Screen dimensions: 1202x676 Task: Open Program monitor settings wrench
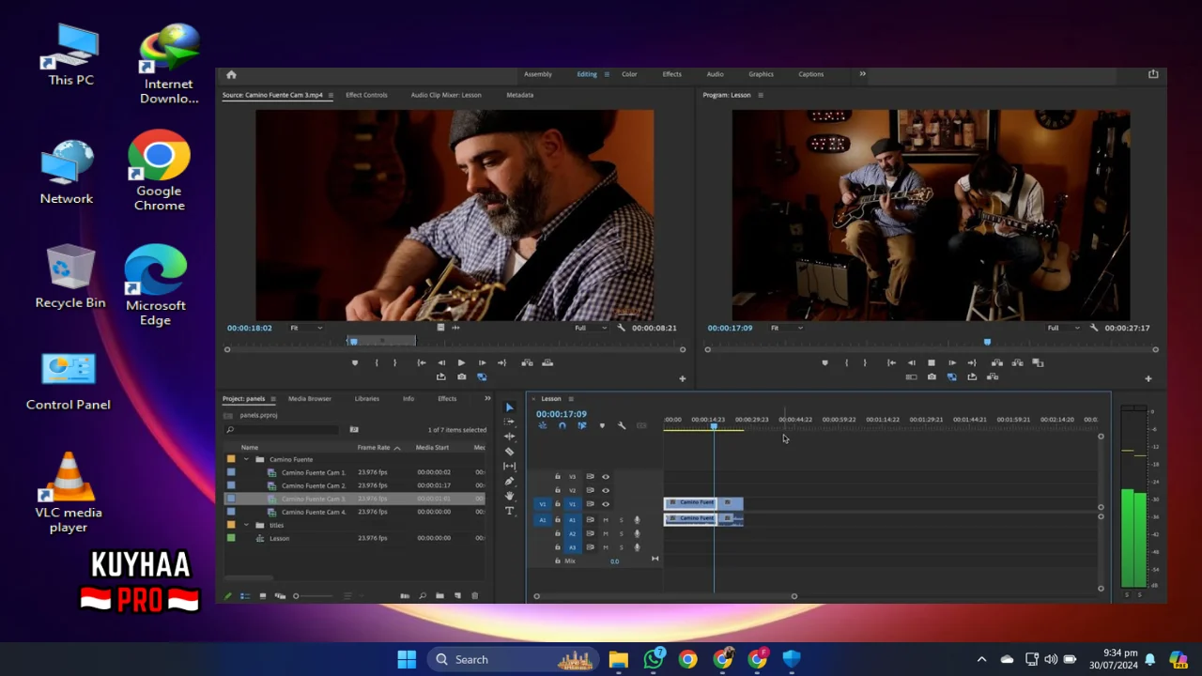[1094, 328]
